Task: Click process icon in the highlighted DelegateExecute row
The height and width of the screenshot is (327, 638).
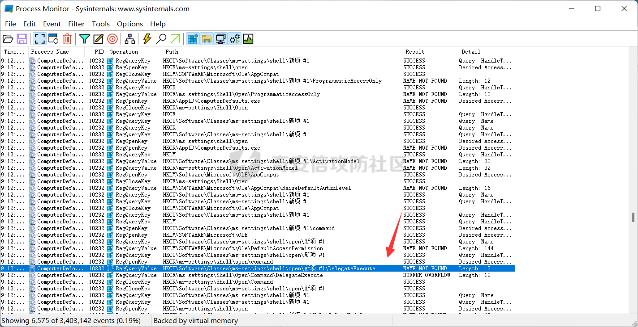Action: pos(32,268)
